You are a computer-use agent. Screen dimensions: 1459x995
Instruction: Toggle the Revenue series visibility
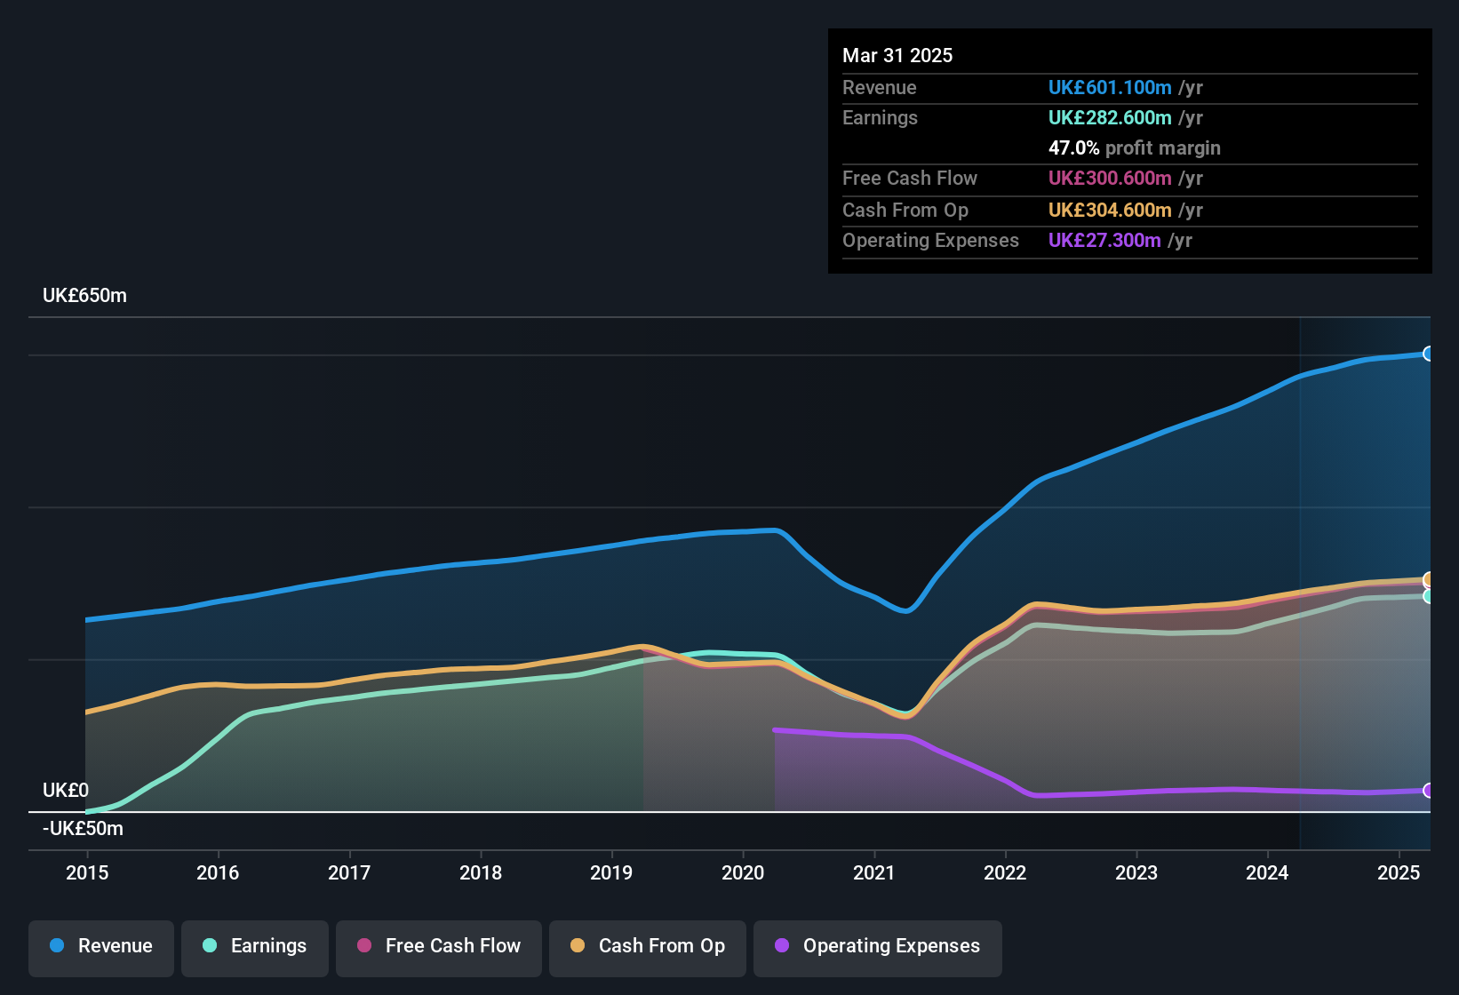[x=100, y=946]
